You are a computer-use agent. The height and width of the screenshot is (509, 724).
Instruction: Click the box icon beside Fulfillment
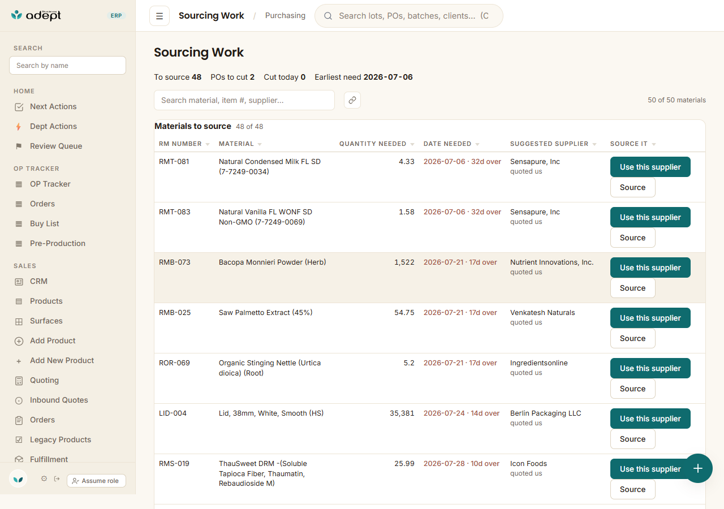click(19, 460)
